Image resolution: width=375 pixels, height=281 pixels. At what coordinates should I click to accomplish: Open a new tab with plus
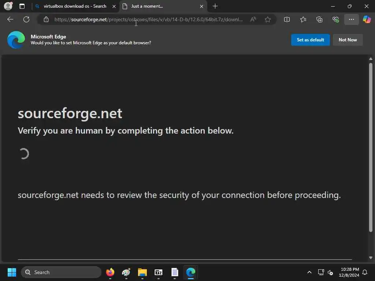tap(215, 6)
